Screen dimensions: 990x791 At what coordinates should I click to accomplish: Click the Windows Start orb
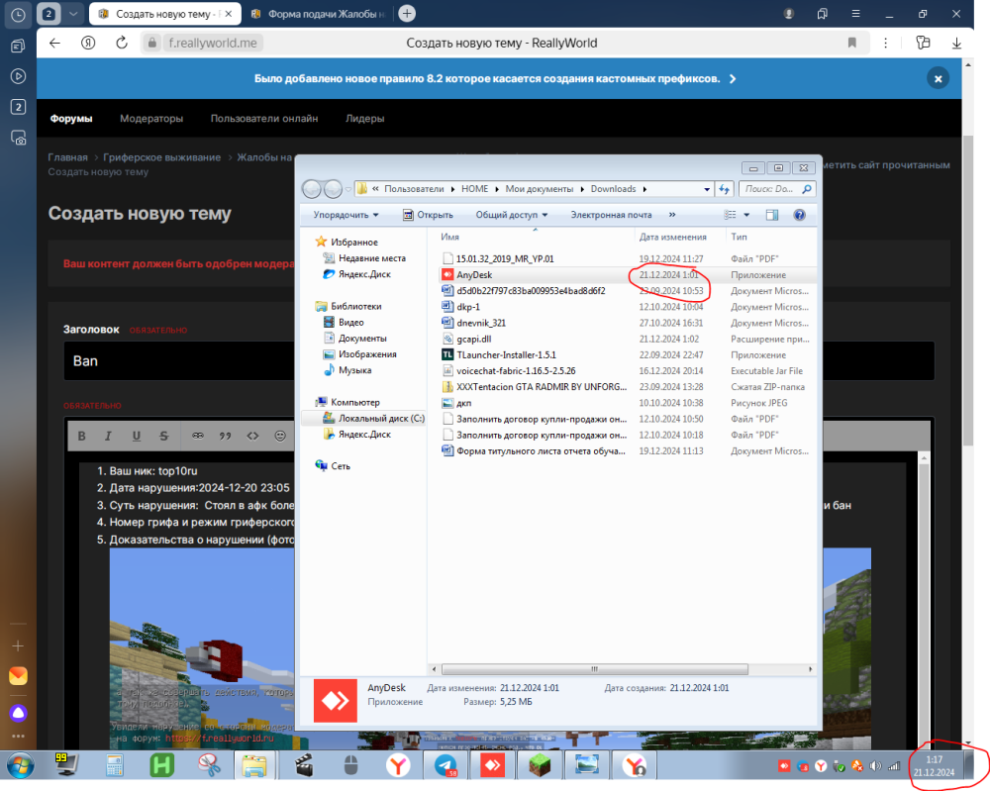click(x=20, y=766)
